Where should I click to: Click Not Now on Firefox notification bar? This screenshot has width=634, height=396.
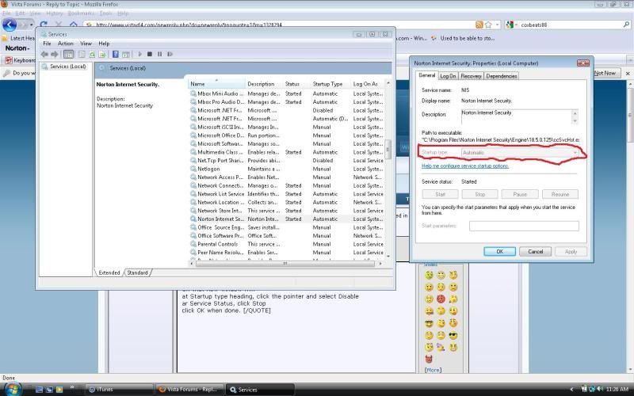coord(605,73)
